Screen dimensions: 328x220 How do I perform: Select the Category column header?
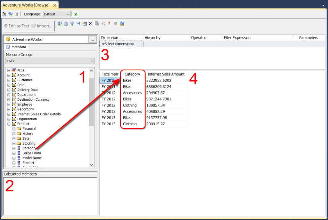[x=132, y=74]
